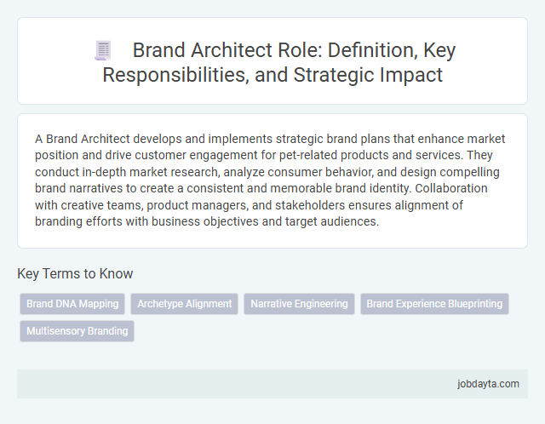This screenshot has height=424, width=545.
Task: Select the Brand DNA Mapping tag
Action: (x=72, y=304)
